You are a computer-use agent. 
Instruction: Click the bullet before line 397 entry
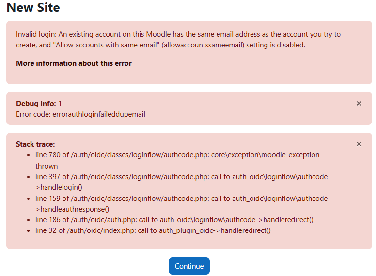(30, 177)
